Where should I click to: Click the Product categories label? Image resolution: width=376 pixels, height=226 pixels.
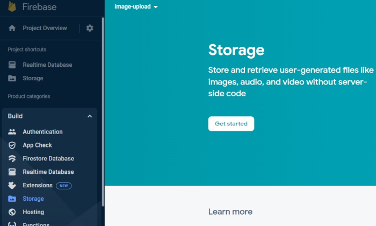[x=29, y=96]
